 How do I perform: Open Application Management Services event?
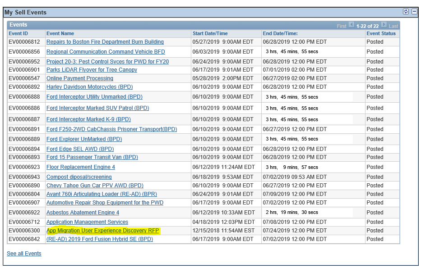[87, 222]
